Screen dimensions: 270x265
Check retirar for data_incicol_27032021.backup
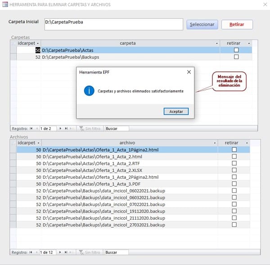[x=234, y=225]
